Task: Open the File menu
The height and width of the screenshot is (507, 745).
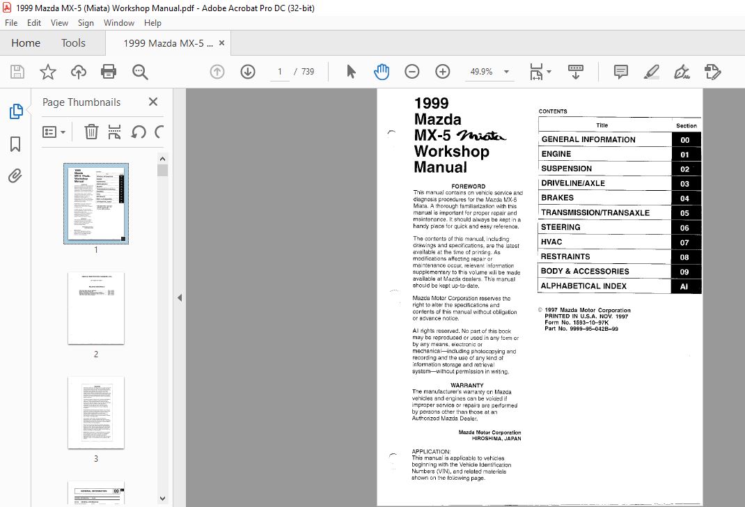Action: pyautogui.click(x=11, y=23)
